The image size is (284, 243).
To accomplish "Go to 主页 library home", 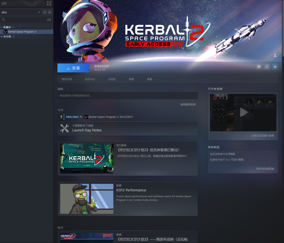I will pyautogui.click(x=4, y=3).
